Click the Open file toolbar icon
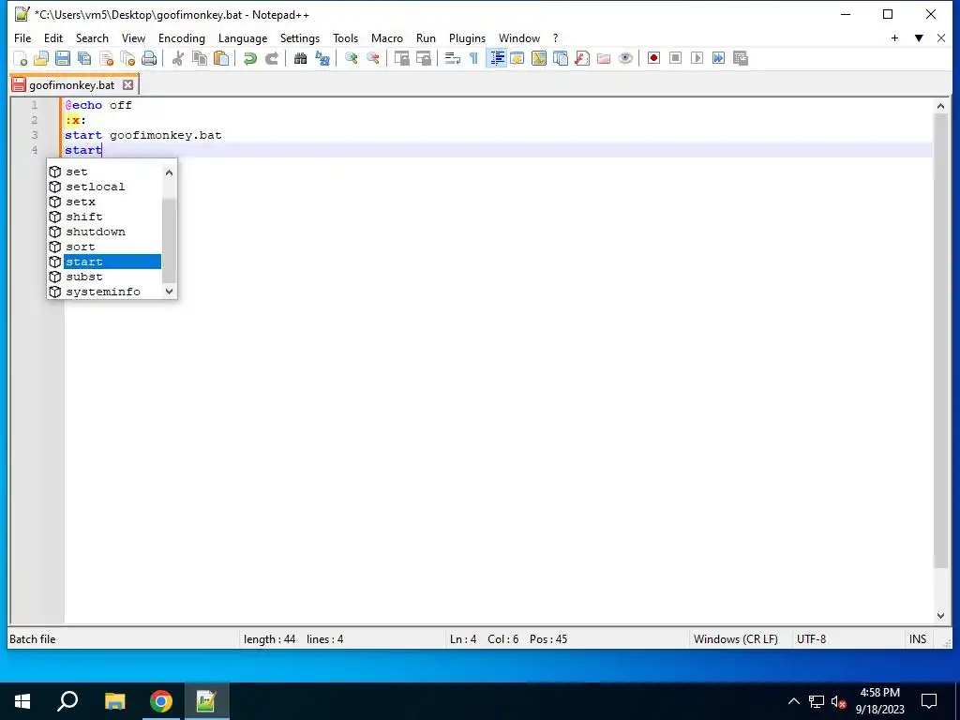This screenshot has height=720, width=960. pyautogui.click(x=41, y=58)
